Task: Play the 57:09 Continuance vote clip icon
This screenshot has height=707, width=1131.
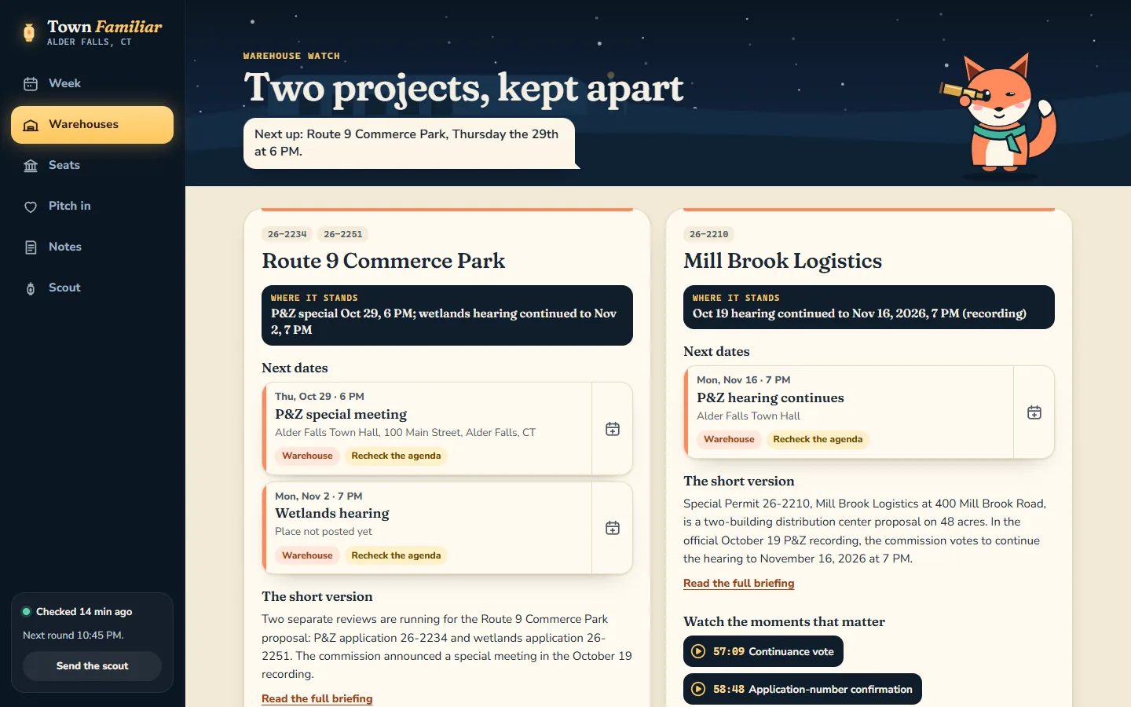Action: point(698,651)
